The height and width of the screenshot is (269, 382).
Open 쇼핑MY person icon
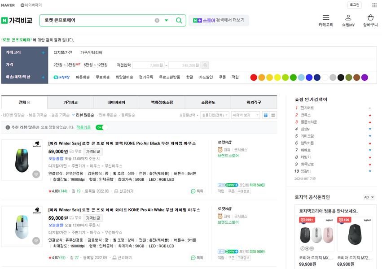[x=348, y=17]
